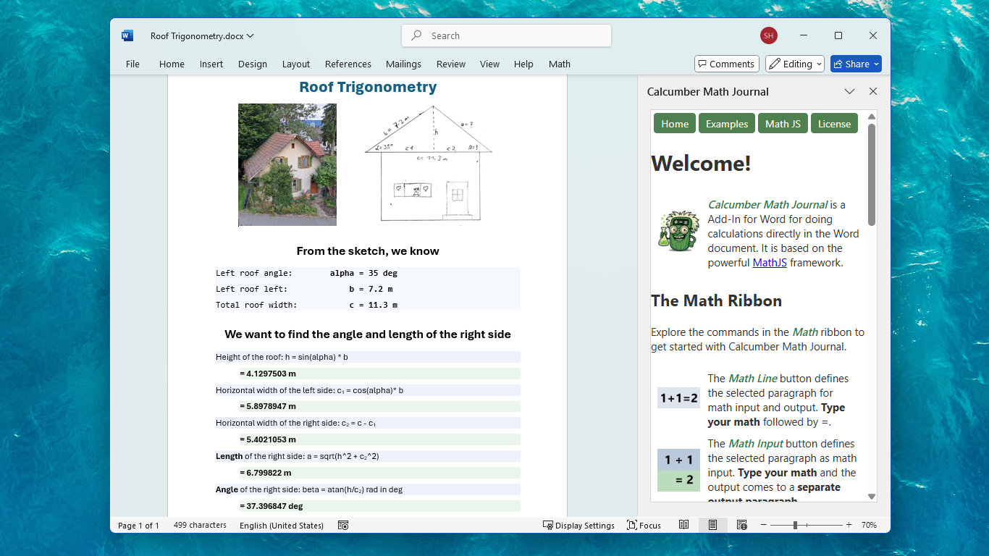Open Display Settings in status bar
This screenshot has height=556, width=989.
click(x=578, y=525)
